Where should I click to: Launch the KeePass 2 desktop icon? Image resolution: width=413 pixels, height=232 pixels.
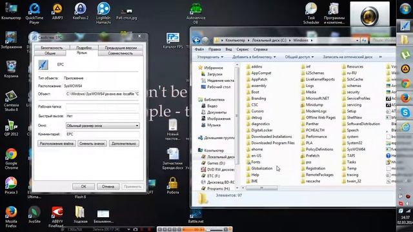(x=80, y=12)
